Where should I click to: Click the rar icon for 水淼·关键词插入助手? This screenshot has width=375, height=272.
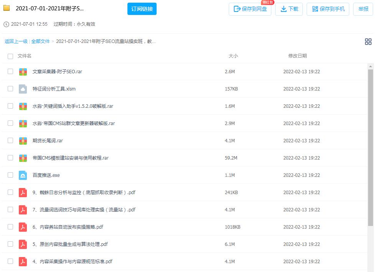(23, 106)
